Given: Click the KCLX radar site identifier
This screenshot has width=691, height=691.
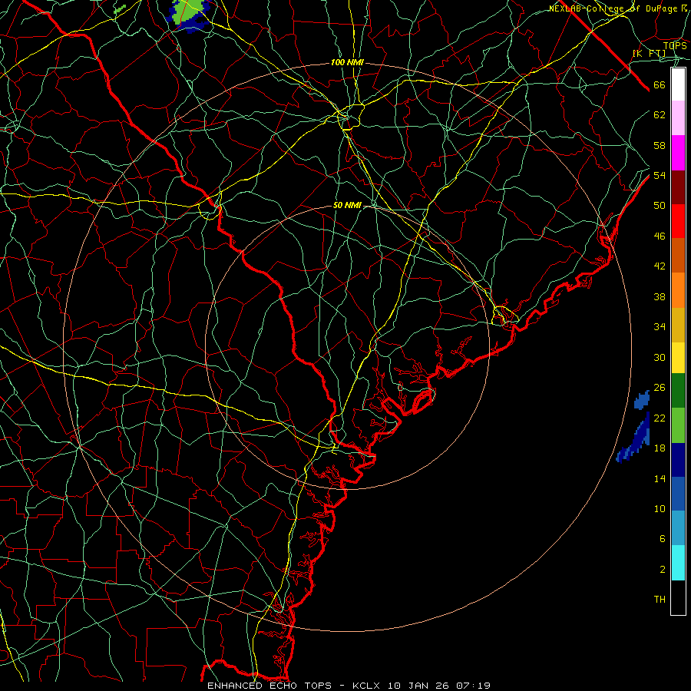Looking at the screenshot, I should pos(368,686).
